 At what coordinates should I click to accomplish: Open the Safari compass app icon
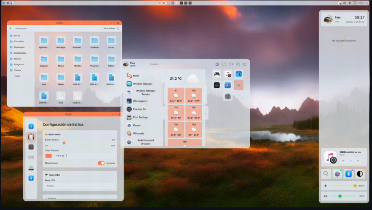pos(228,85)
